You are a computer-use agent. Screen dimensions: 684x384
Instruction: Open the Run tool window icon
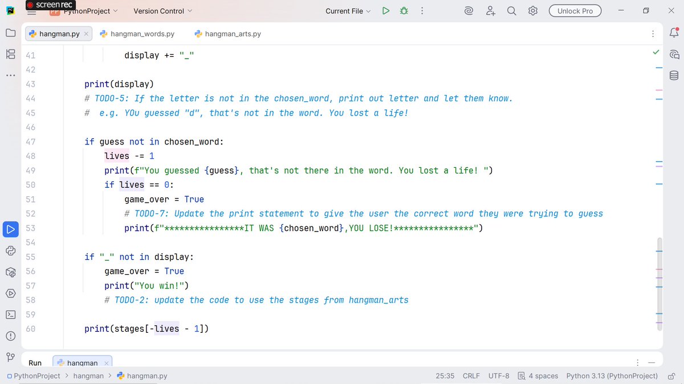coord(10,229)
